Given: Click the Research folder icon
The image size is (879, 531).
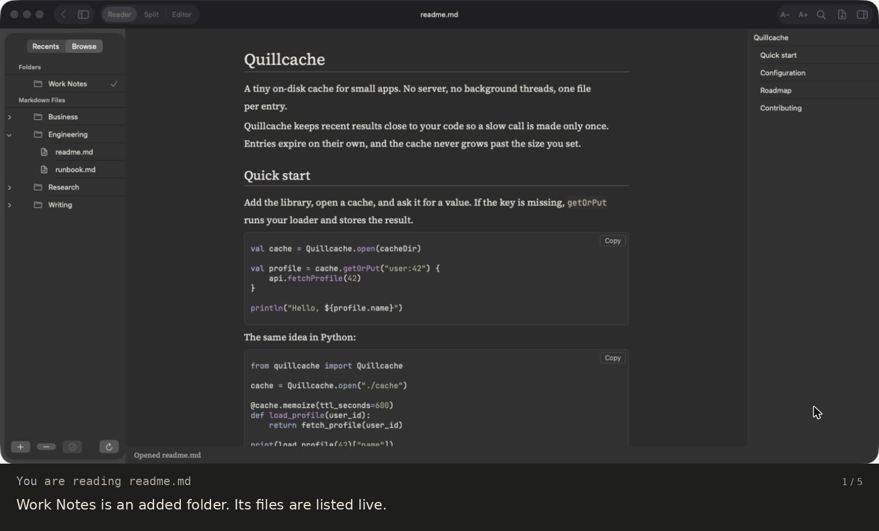Looking at the screenshot, I should click(x=38, y=187).
